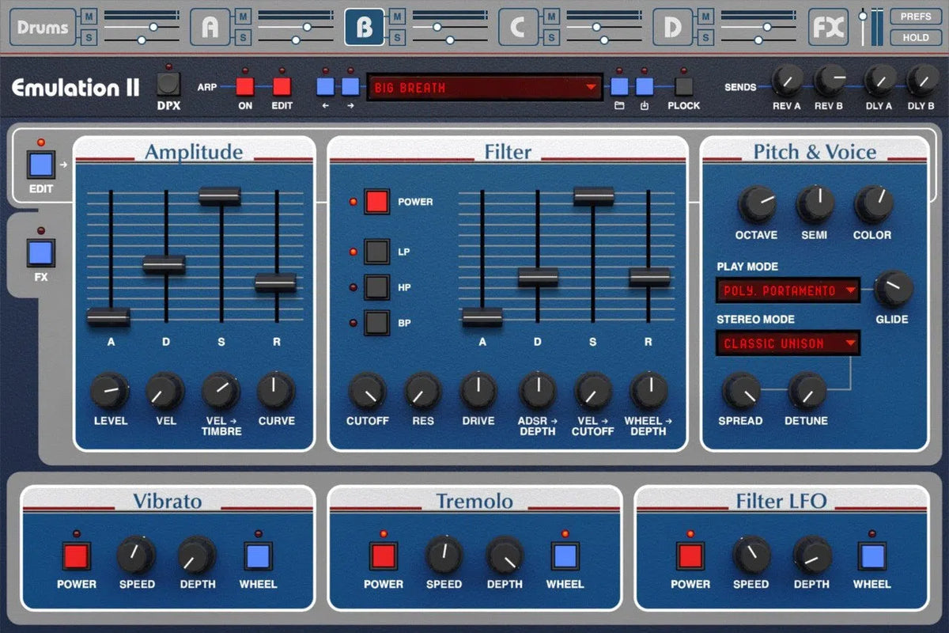Click the HOLD button
The height and width of the screenshot is (633, 949).
915,37
